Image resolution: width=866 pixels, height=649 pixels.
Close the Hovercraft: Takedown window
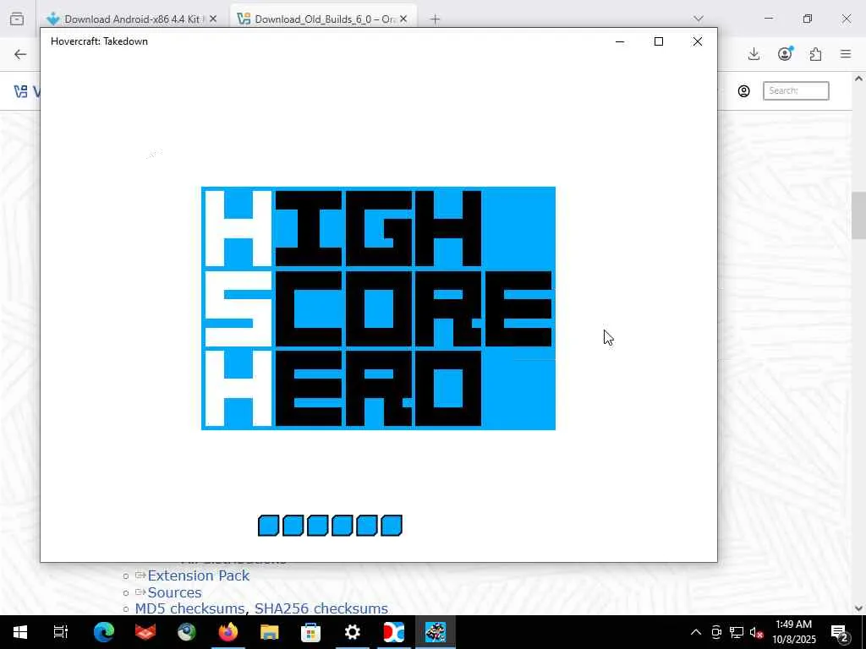(x=698, y=41)
